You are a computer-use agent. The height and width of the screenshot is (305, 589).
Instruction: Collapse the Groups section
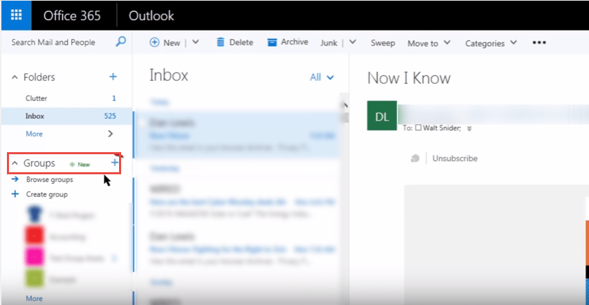click(15, 163)
